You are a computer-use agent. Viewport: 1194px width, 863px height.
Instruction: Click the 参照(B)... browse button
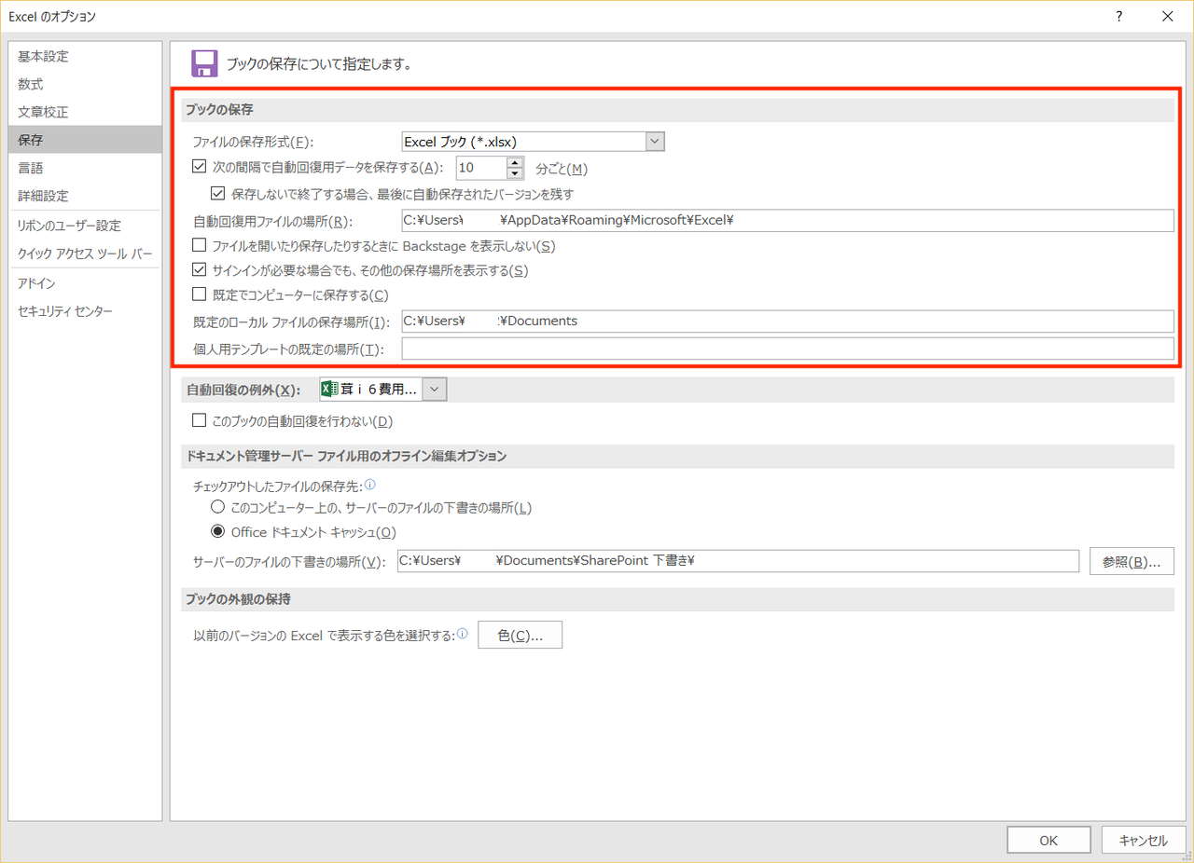(x=1131, y=562)
